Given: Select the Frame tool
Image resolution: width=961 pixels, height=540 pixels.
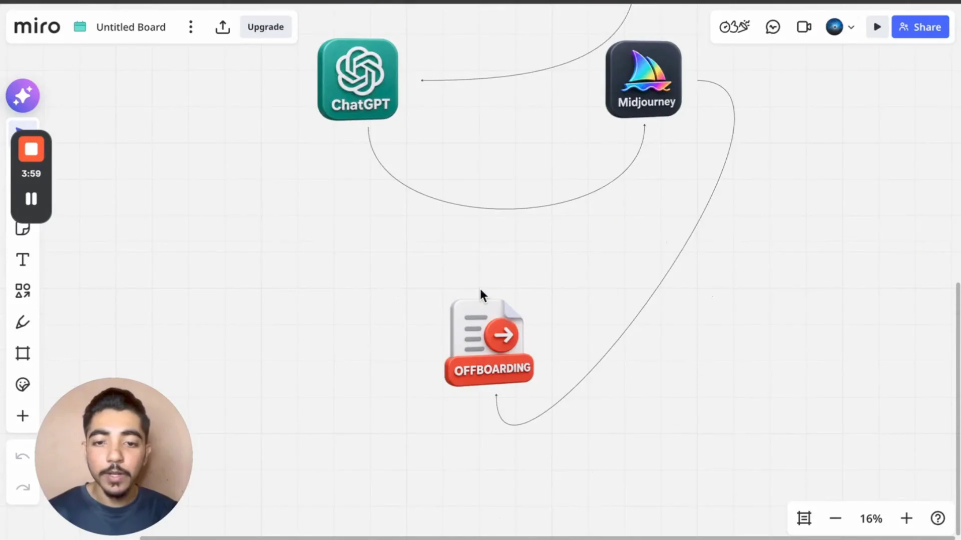Looking at the screenshot, I should point(23,353).
